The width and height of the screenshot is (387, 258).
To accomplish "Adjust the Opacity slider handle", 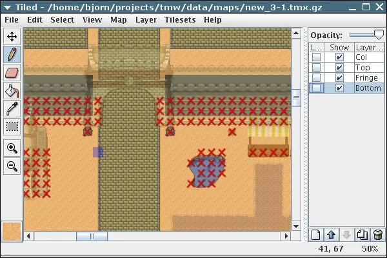I will (x=379, y=35).
